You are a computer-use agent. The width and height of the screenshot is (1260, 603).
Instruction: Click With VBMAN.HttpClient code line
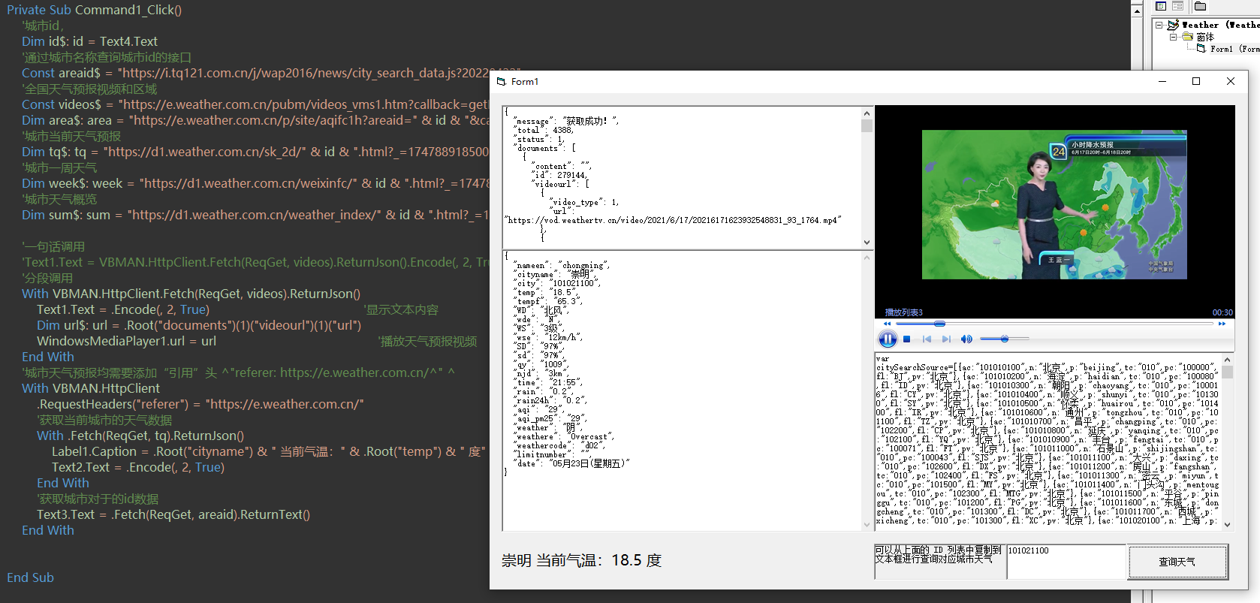pyautogui.click(x=91, y=388)
